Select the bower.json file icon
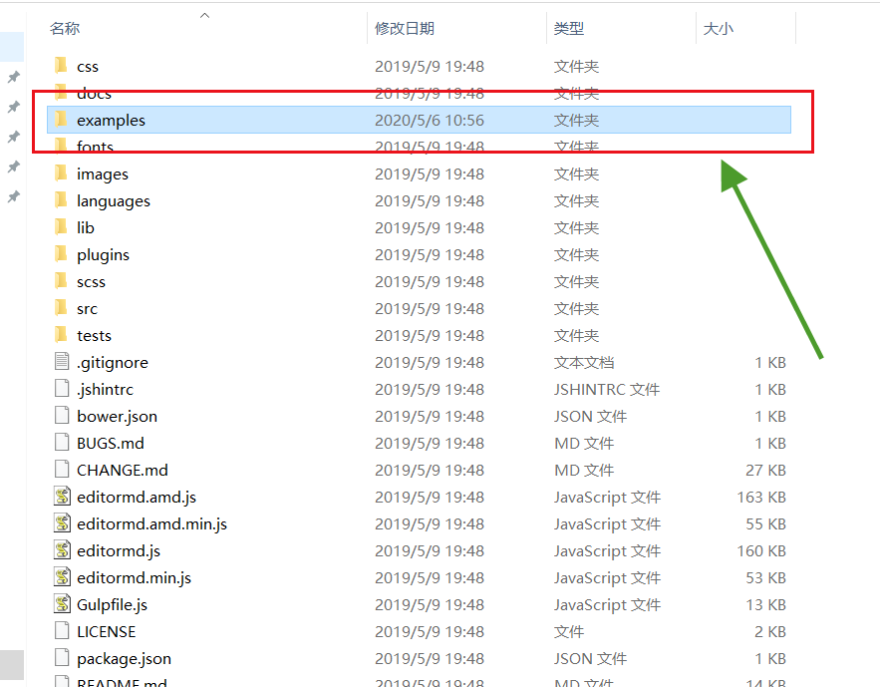880x687 pixels. tap(62, 416)
